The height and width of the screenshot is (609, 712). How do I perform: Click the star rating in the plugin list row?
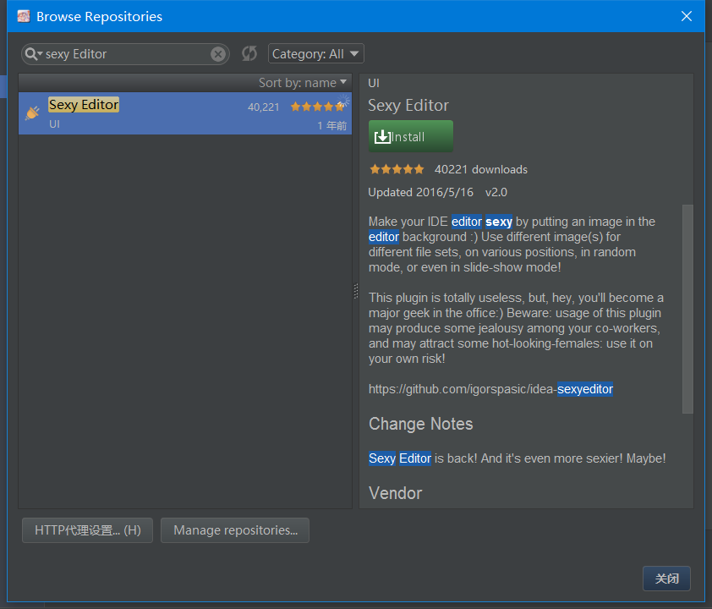(317, 107)
